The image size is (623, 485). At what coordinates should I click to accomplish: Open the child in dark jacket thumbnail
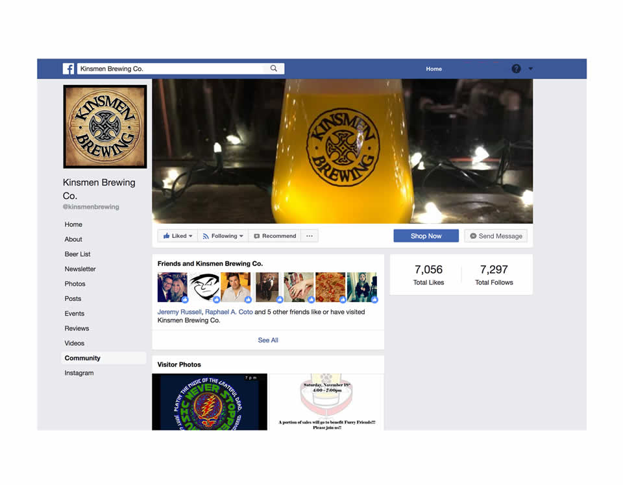(x=362, y=287)
